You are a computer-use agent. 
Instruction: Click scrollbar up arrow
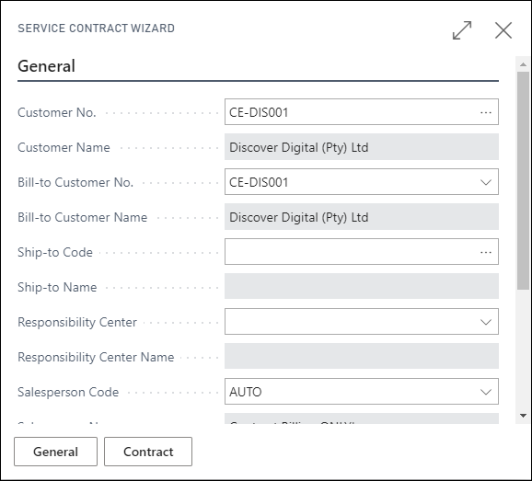[523, 64]
